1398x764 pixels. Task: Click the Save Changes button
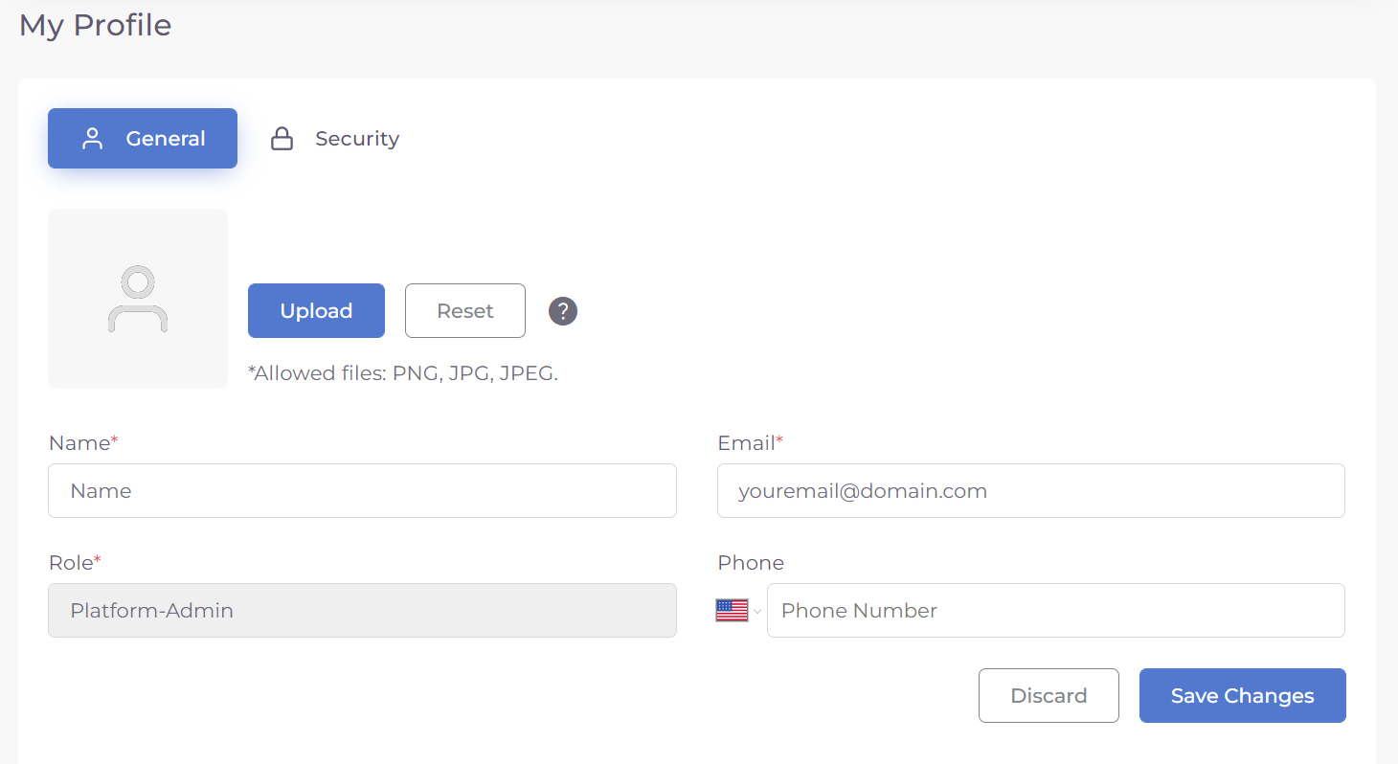(x=1242, y=696)
